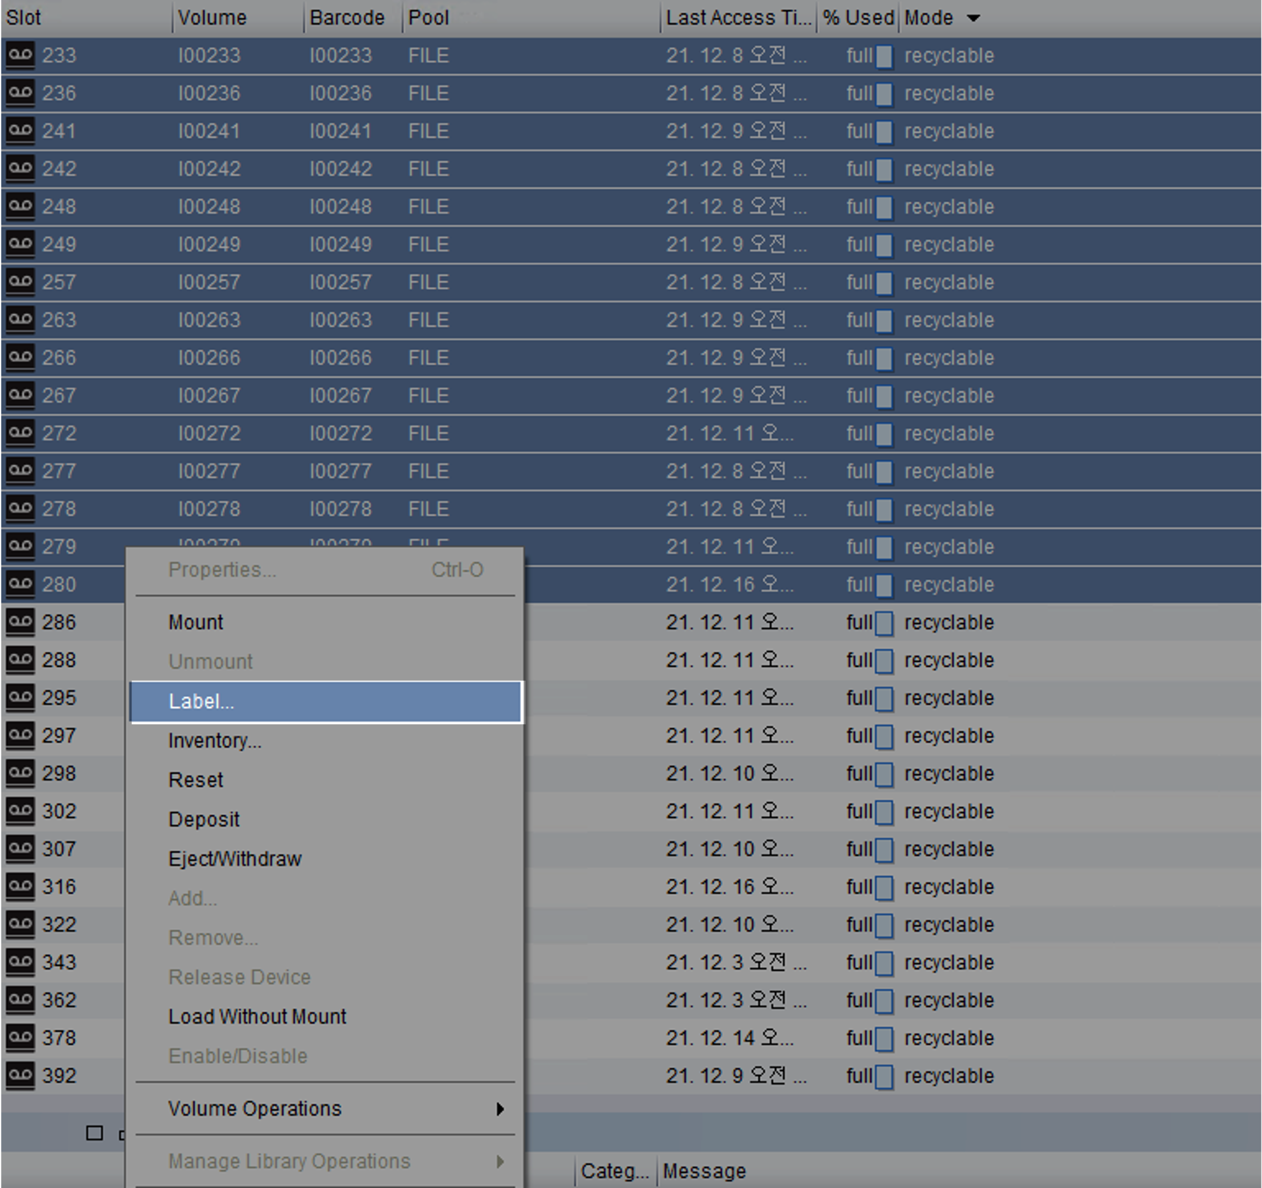Click the Mode column sort arrow
The image size is (1262, 1188).
[x=973, y=18]
